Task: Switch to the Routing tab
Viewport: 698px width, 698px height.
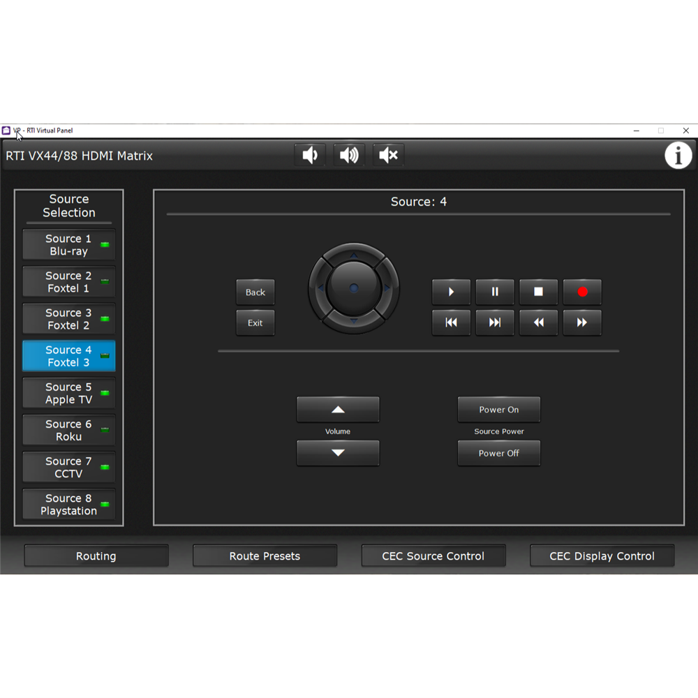Action: tap(96, 556)
